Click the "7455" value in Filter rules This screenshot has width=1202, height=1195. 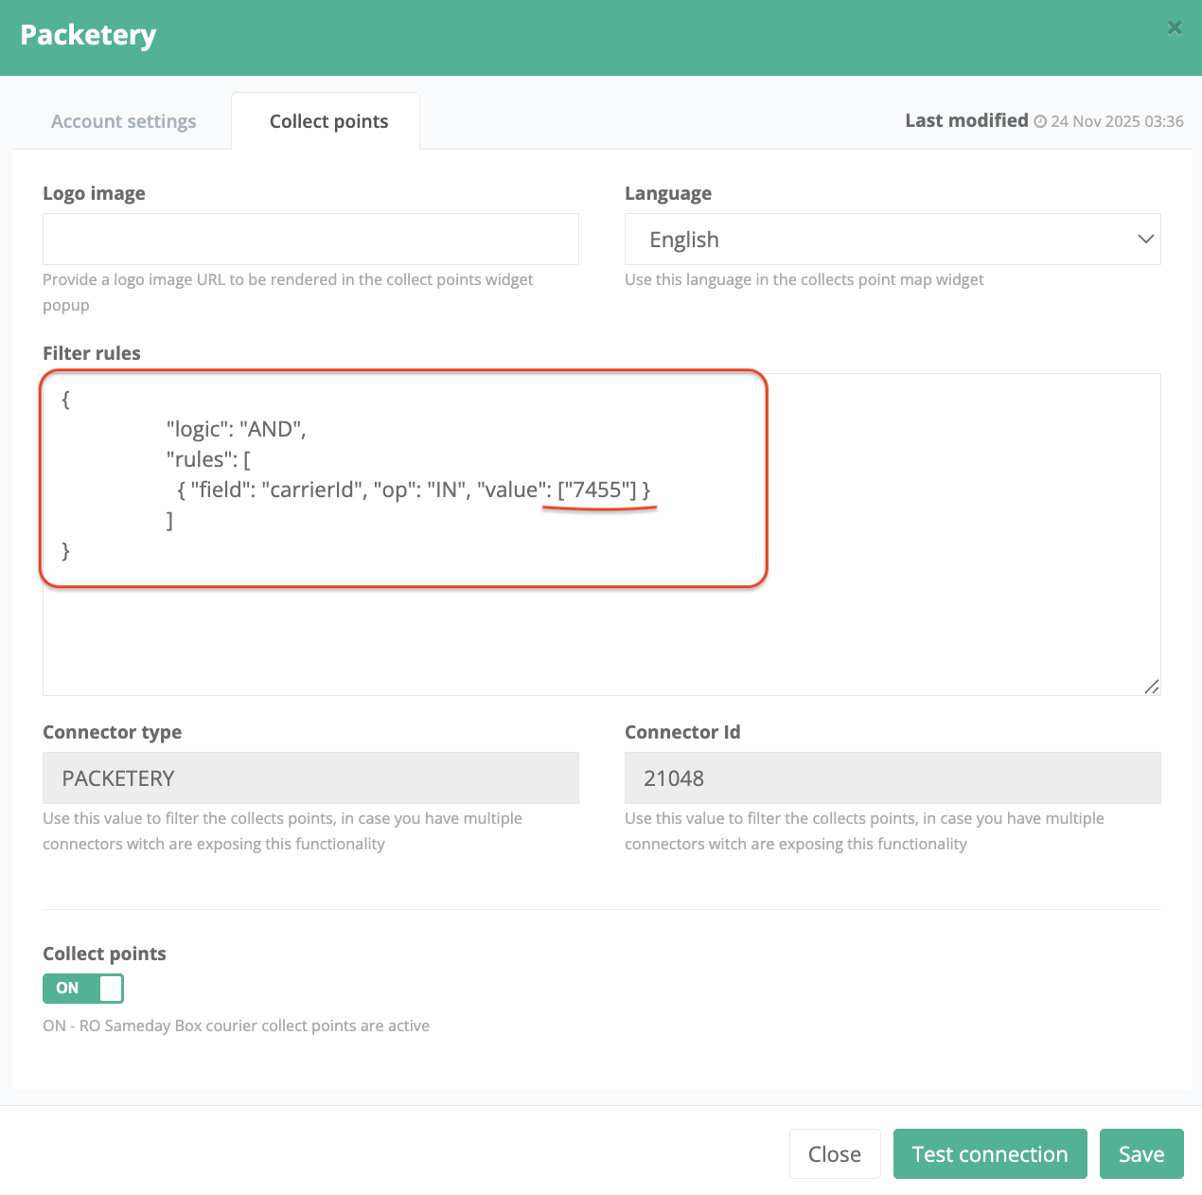(597, 490)
